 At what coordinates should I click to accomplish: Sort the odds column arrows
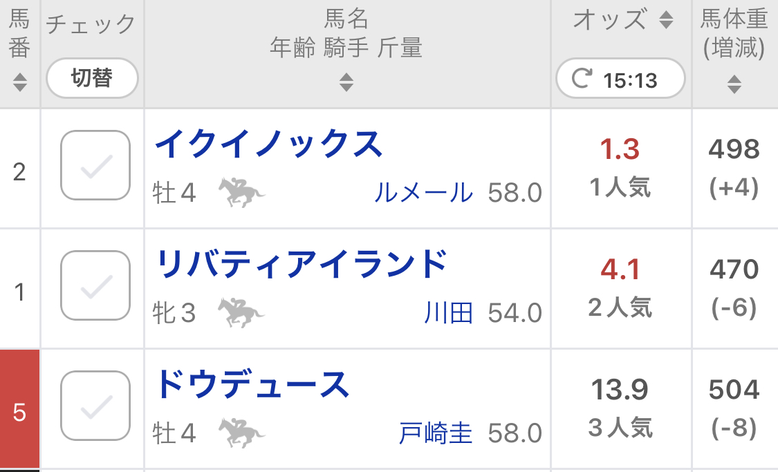666,21
